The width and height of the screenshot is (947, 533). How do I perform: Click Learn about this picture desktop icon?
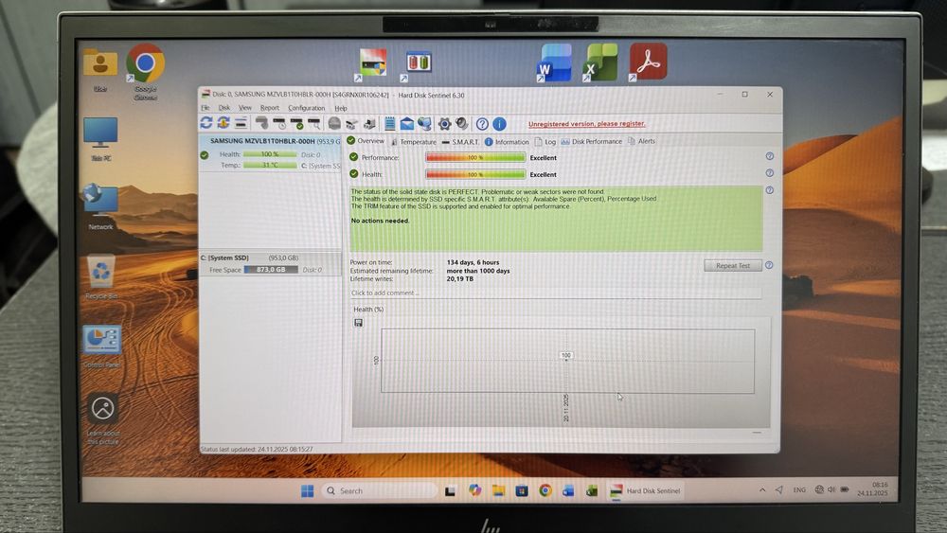tap(102, 418)
